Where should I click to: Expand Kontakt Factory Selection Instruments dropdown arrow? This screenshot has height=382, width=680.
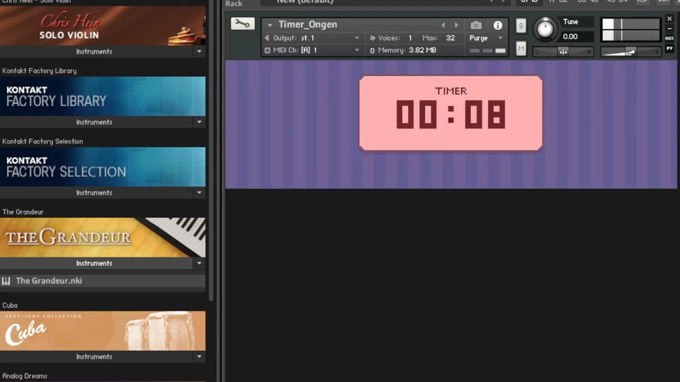click(x=199, y=192)
